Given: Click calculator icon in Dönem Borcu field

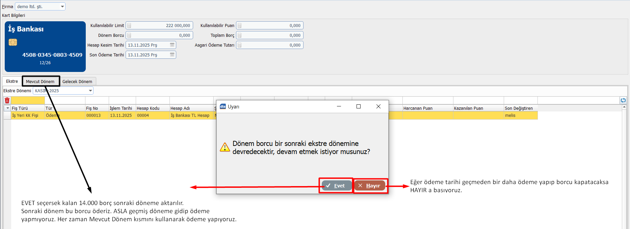Looking at the screenshot, I should point(129,35).
